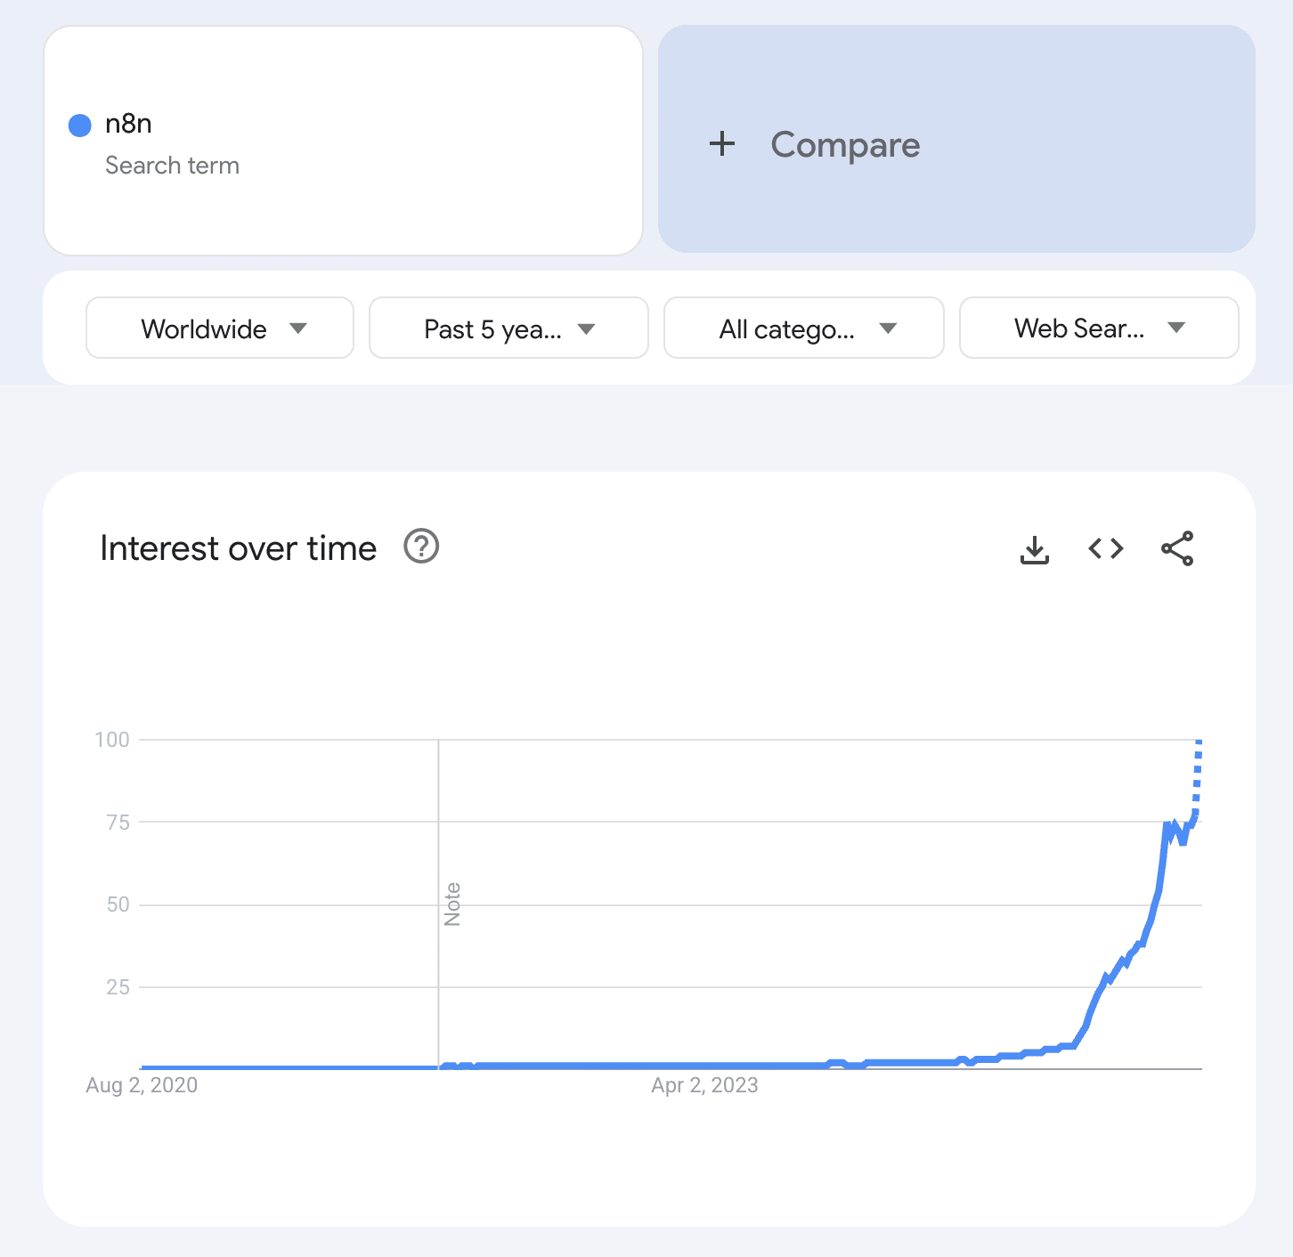
Task: Click the Note marker on the chart
Action: coord(452,904)
